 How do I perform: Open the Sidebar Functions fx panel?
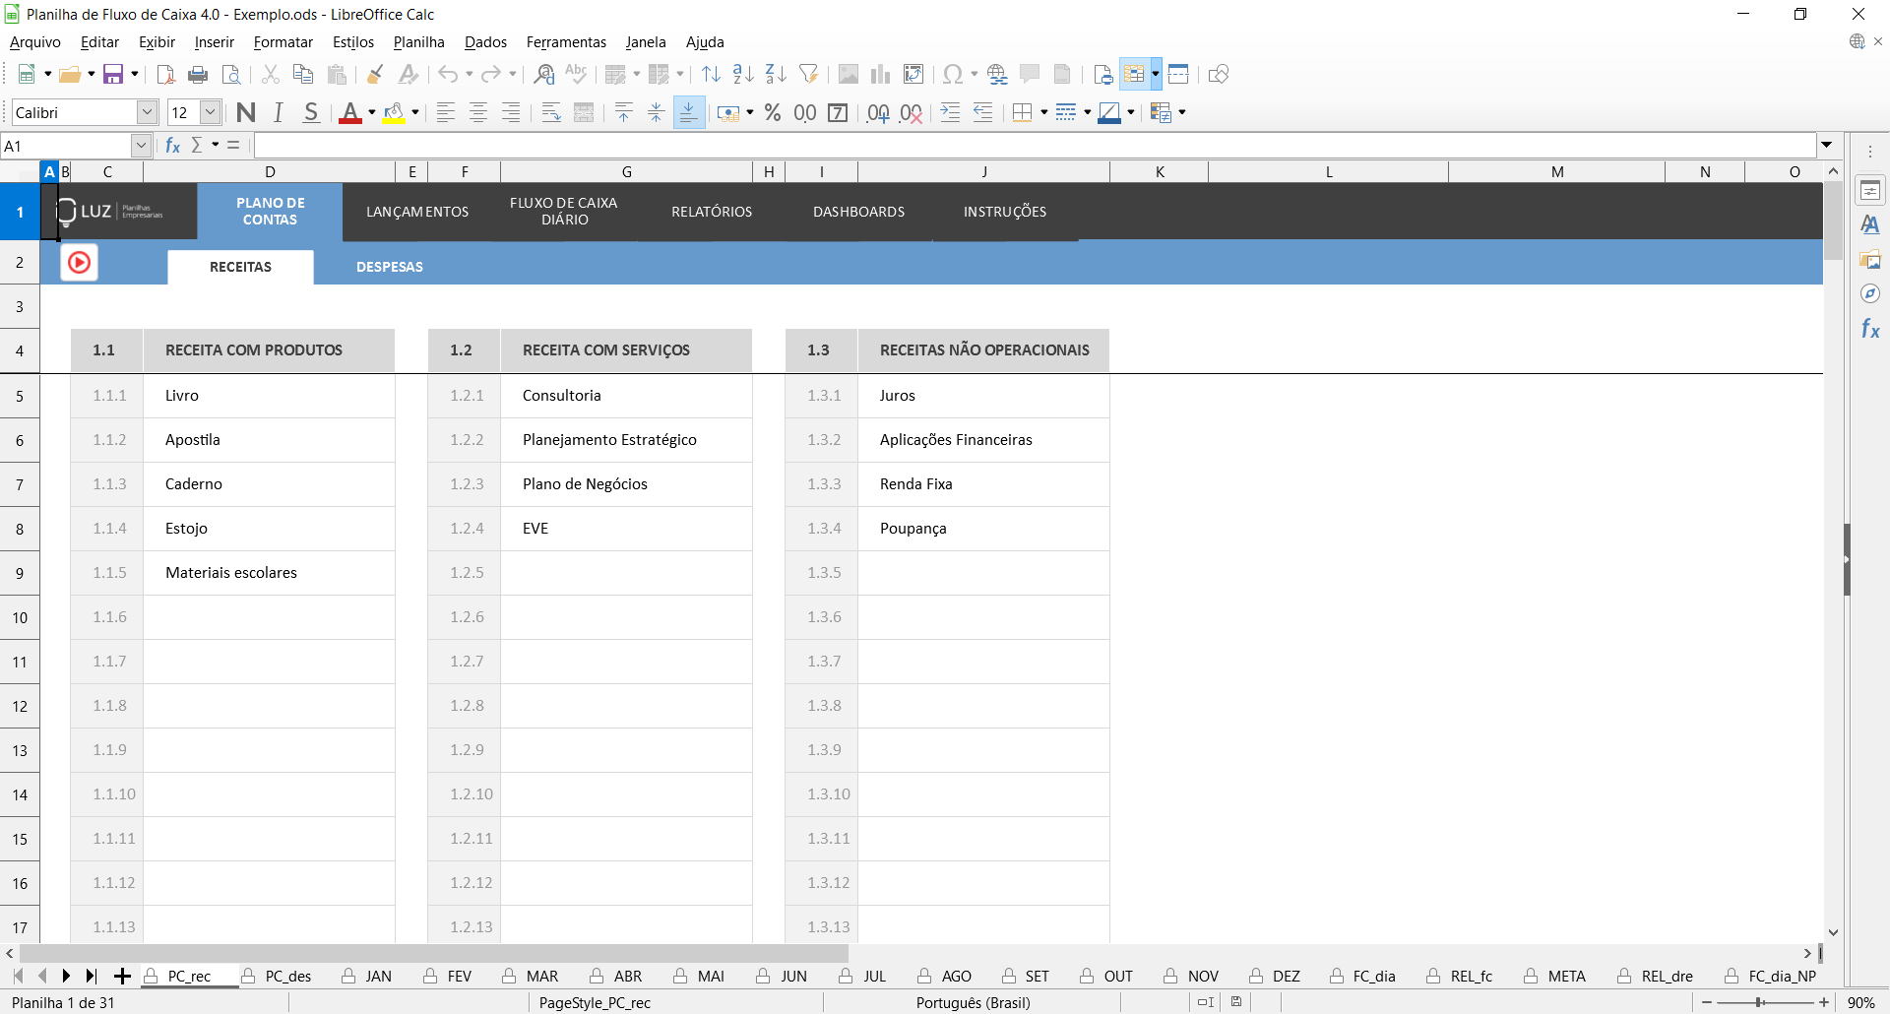[x=1869, y=329]
